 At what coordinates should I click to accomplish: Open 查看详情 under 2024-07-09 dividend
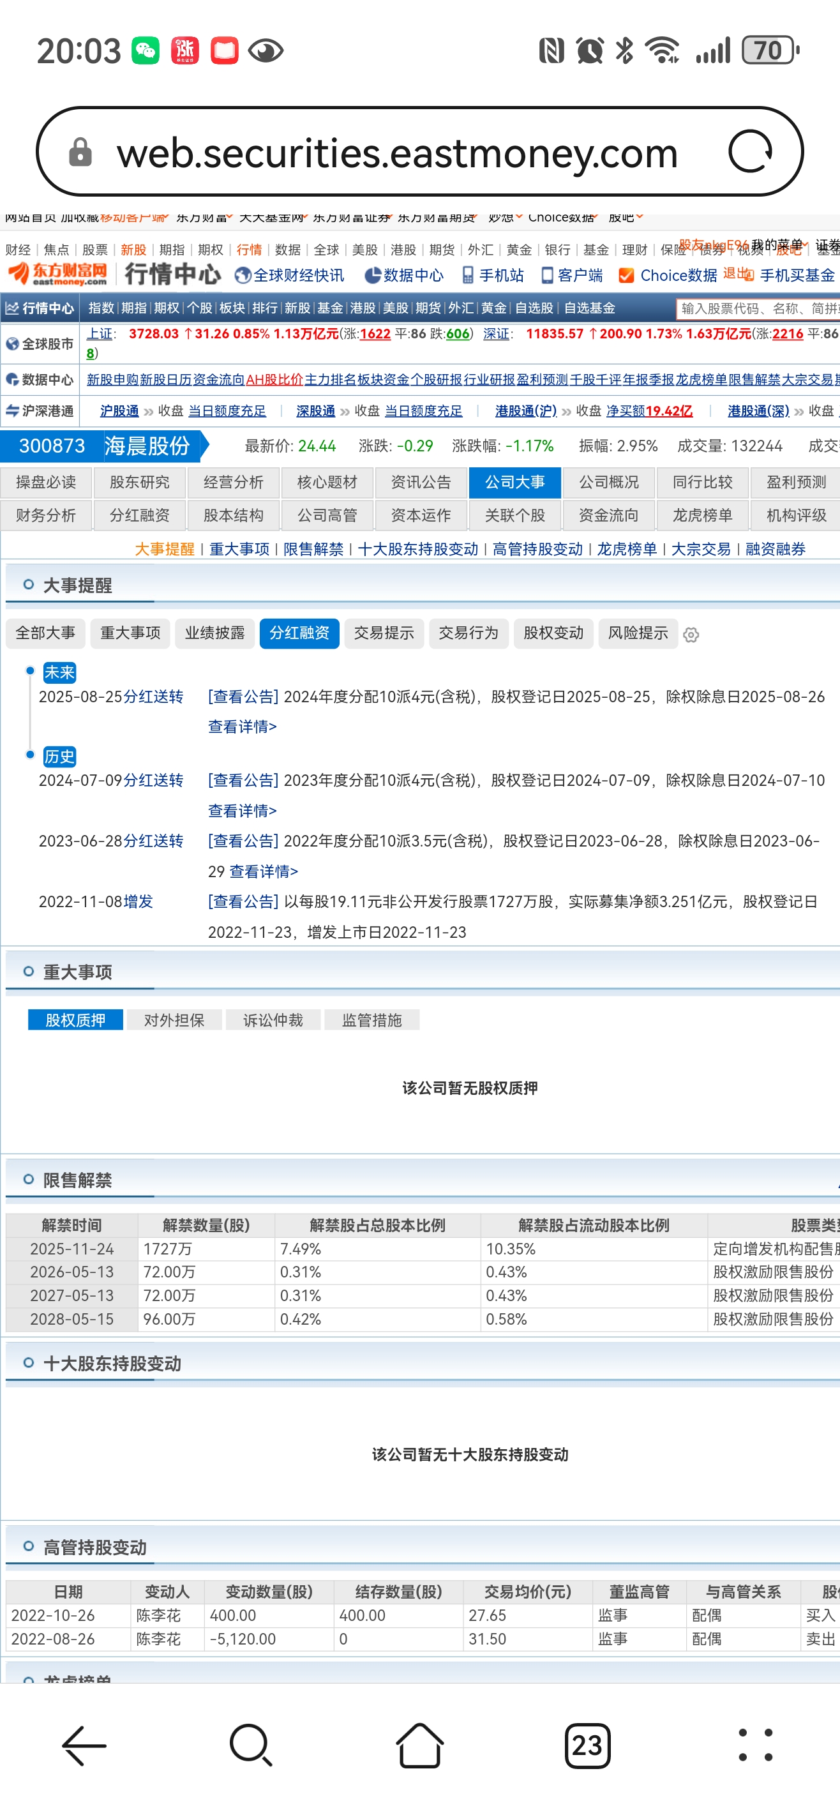pos(242,811)
